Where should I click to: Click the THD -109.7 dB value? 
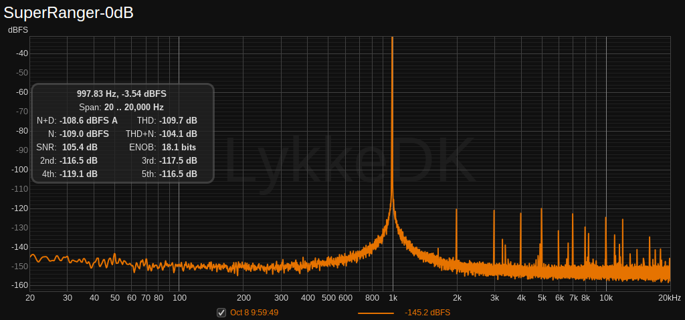coord(178,120)
